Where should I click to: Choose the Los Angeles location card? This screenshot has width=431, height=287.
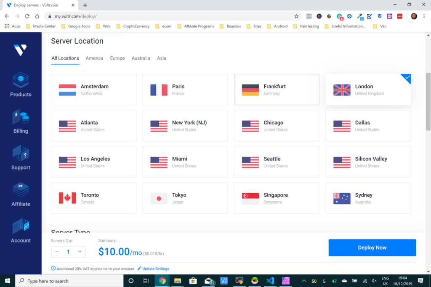(93, 162)
